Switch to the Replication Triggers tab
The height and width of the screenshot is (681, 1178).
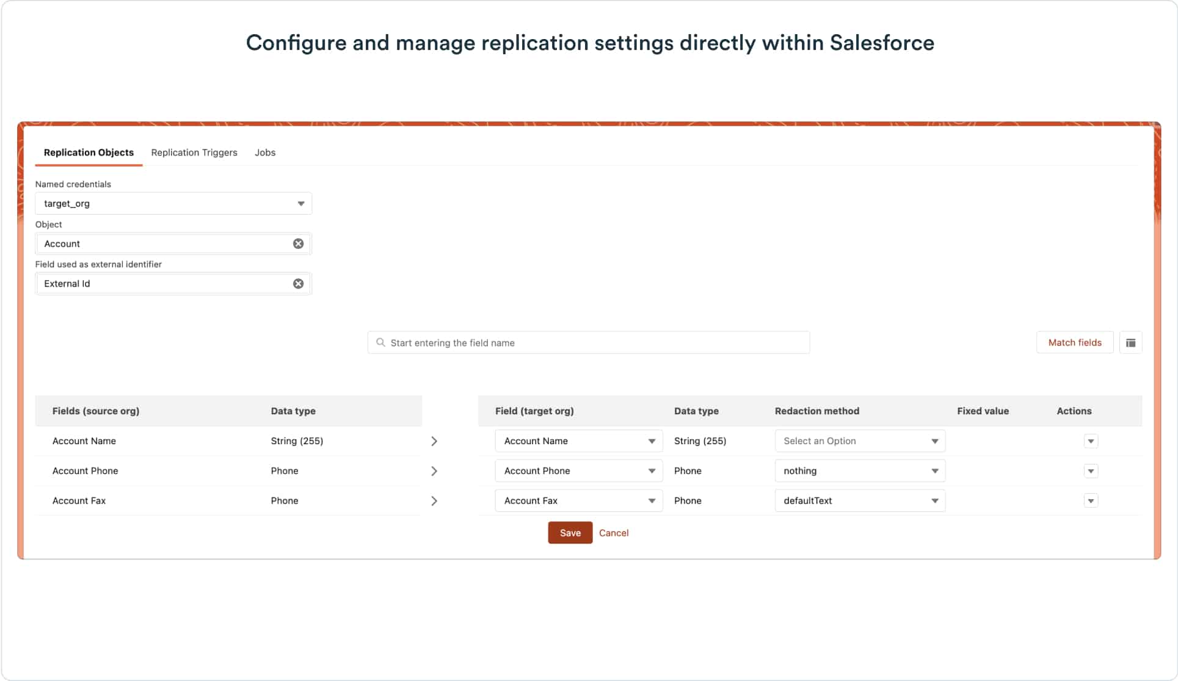pyautogui.click(x=194, y=153)
